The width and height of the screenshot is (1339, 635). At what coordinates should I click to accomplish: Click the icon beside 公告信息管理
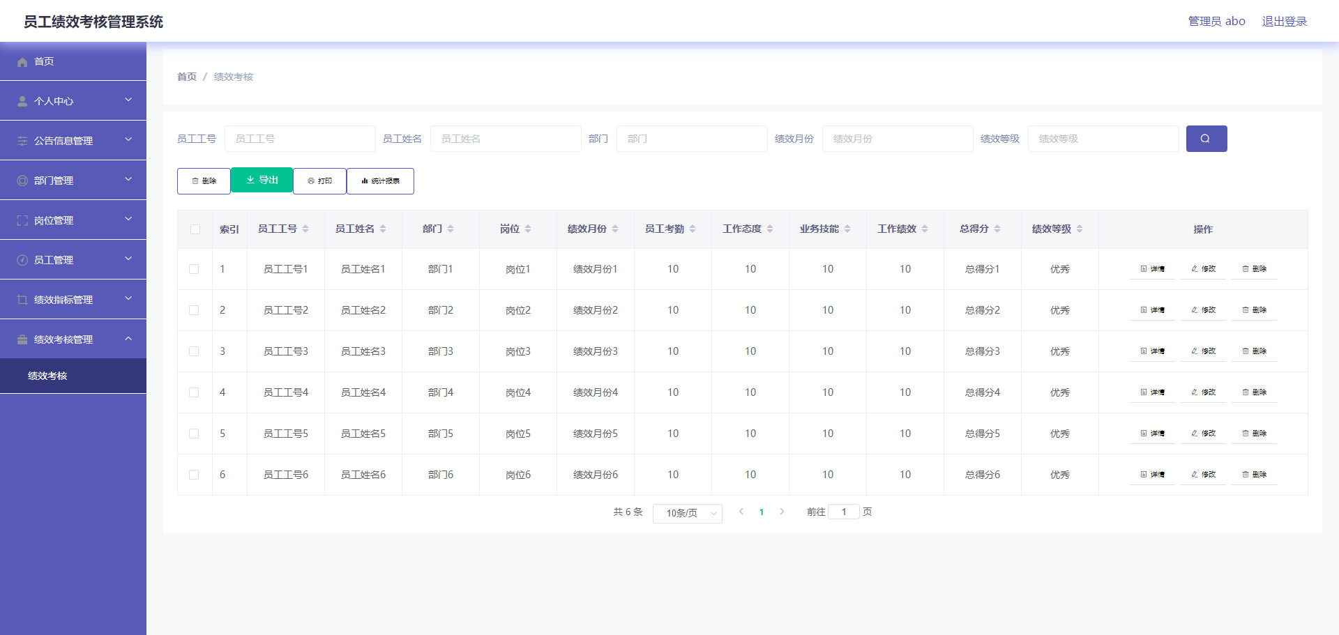(x=22, y=141)
